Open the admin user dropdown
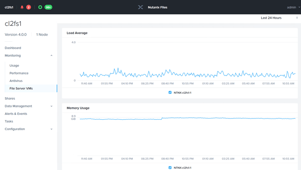 pyautogui.click(x=293, y=7)
